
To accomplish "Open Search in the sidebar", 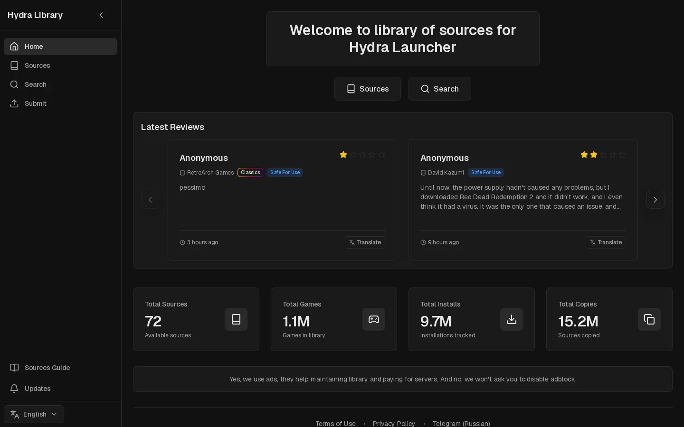I will click(60, 84).
